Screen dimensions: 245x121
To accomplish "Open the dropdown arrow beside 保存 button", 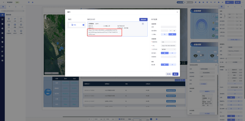I will point(232,2).
